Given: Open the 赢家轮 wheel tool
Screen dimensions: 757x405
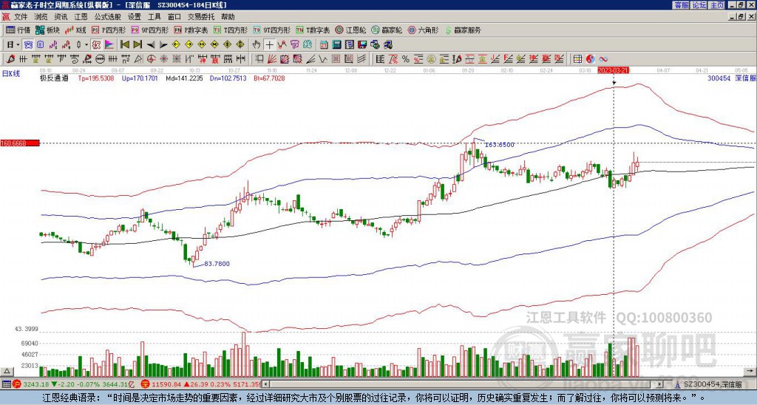Looking at the screenshot, I should pos(387,30).
